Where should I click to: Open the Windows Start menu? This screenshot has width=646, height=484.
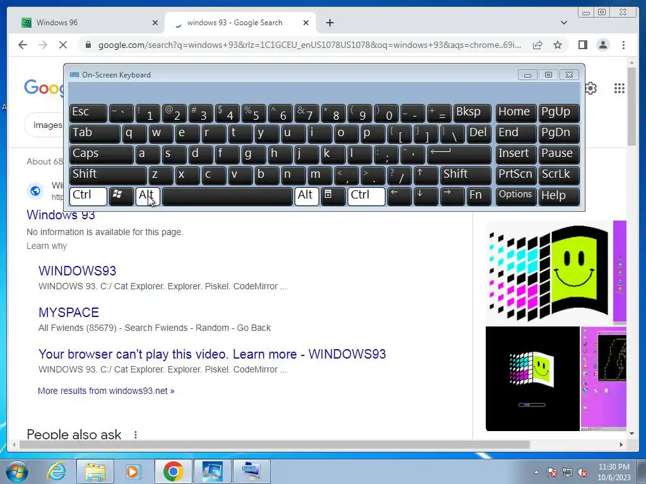[x=16, y=471]
